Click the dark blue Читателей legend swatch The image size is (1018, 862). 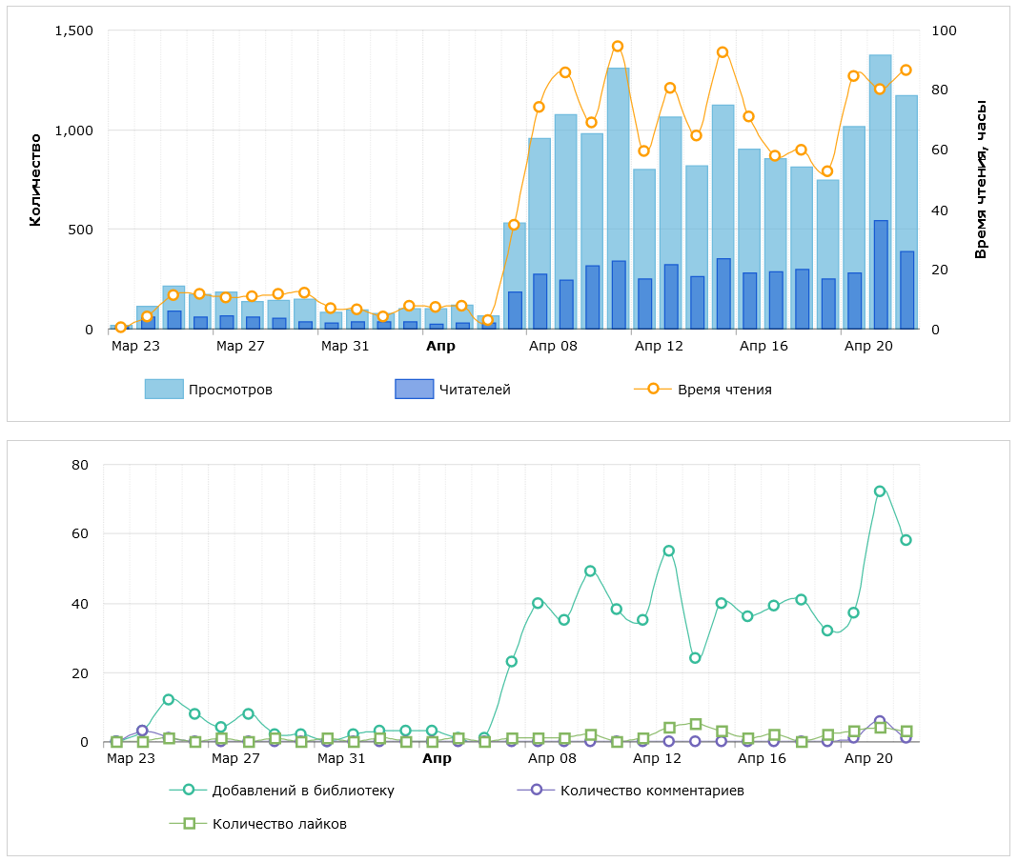pyautogui.click(x=414, y=389)
